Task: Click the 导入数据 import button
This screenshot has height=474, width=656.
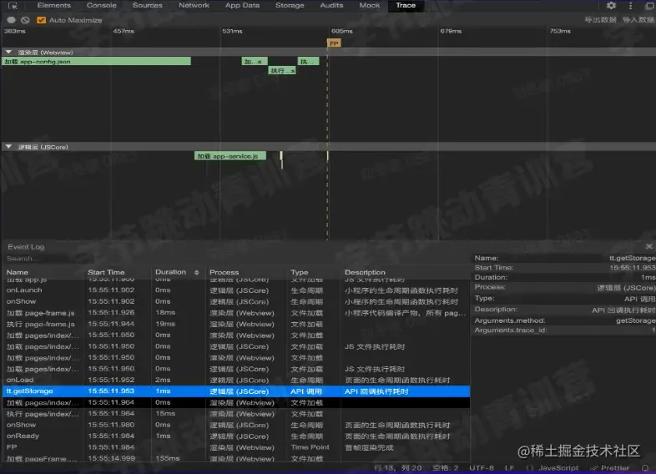Action: click(638, 20)
